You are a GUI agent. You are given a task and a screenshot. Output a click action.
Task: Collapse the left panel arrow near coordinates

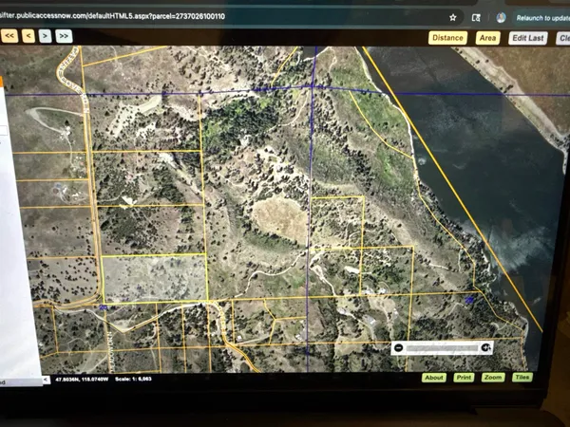click(x=46, y=381)
